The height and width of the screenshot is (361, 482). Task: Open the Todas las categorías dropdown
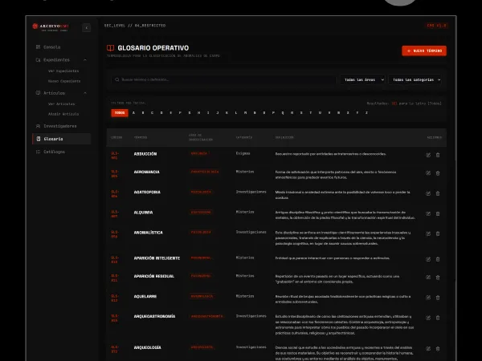[x=415, y=79]
